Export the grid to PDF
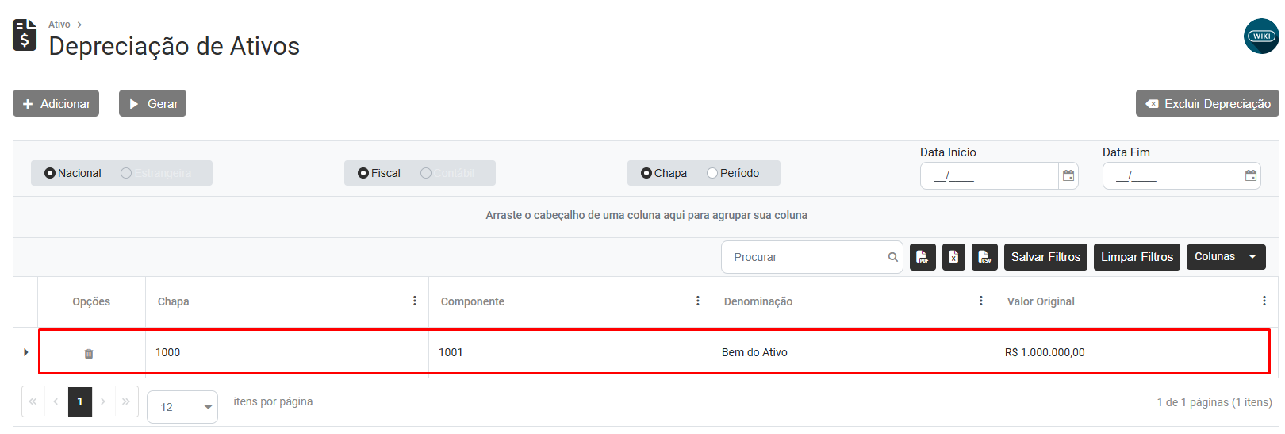This screenshot has height=434, width=1285. 923,257
